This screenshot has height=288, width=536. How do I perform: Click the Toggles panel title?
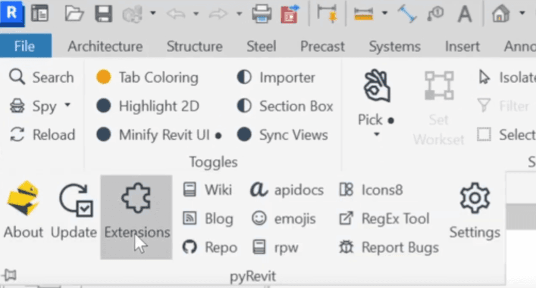tap(213, 162)
